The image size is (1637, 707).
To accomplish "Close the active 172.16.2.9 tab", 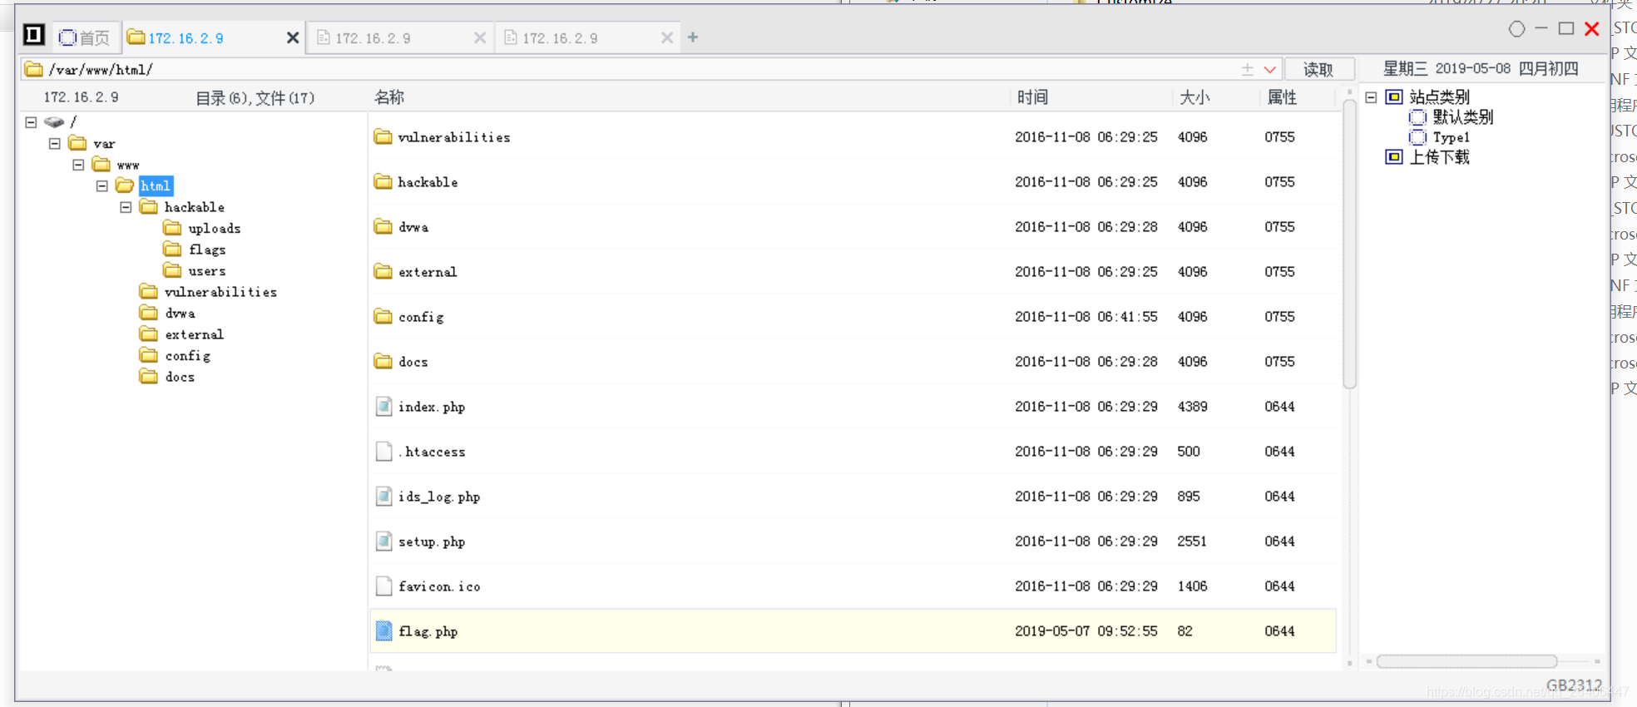I will [293, 38].
